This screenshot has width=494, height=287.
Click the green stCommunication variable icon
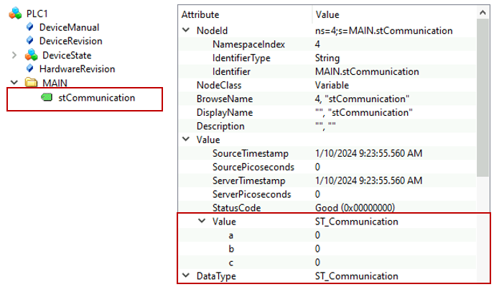point(47,97)
